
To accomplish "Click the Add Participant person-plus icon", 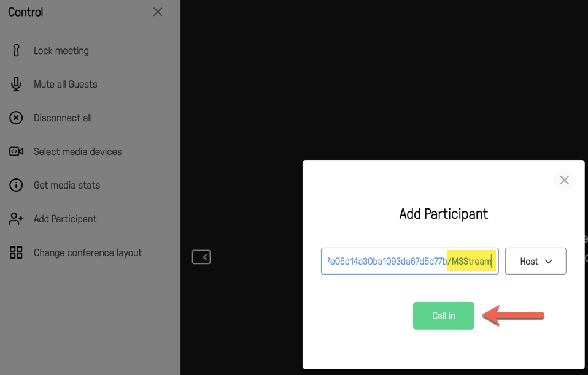I will 16,219.
